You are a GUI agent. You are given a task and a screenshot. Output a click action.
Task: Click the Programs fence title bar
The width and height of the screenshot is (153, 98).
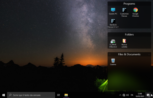point(129,4)
